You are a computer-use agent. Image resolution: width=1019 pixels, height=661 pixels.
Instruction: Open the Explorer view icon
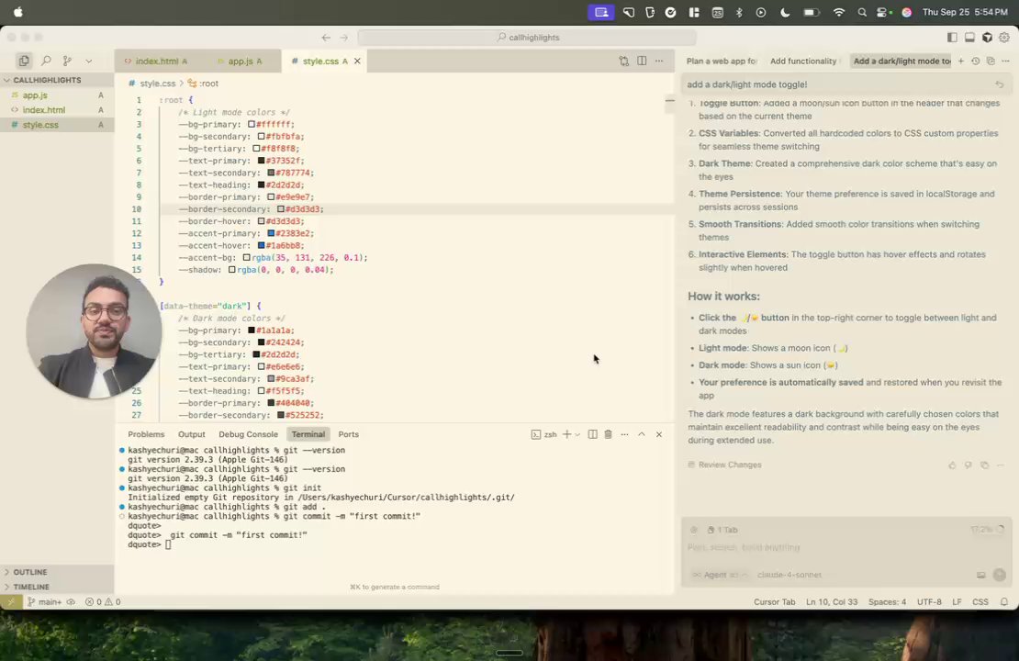click(x=24, y=61)
